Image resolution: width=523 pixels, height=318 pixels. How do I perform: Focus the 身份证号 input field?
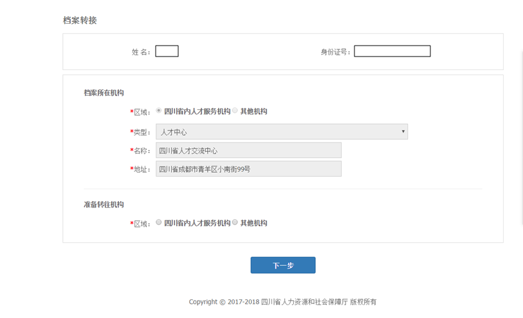click(x=392, y=51)
